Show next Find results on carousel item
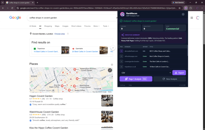The height and width of the screenshot is (130, 205). [x=113, y=48]
